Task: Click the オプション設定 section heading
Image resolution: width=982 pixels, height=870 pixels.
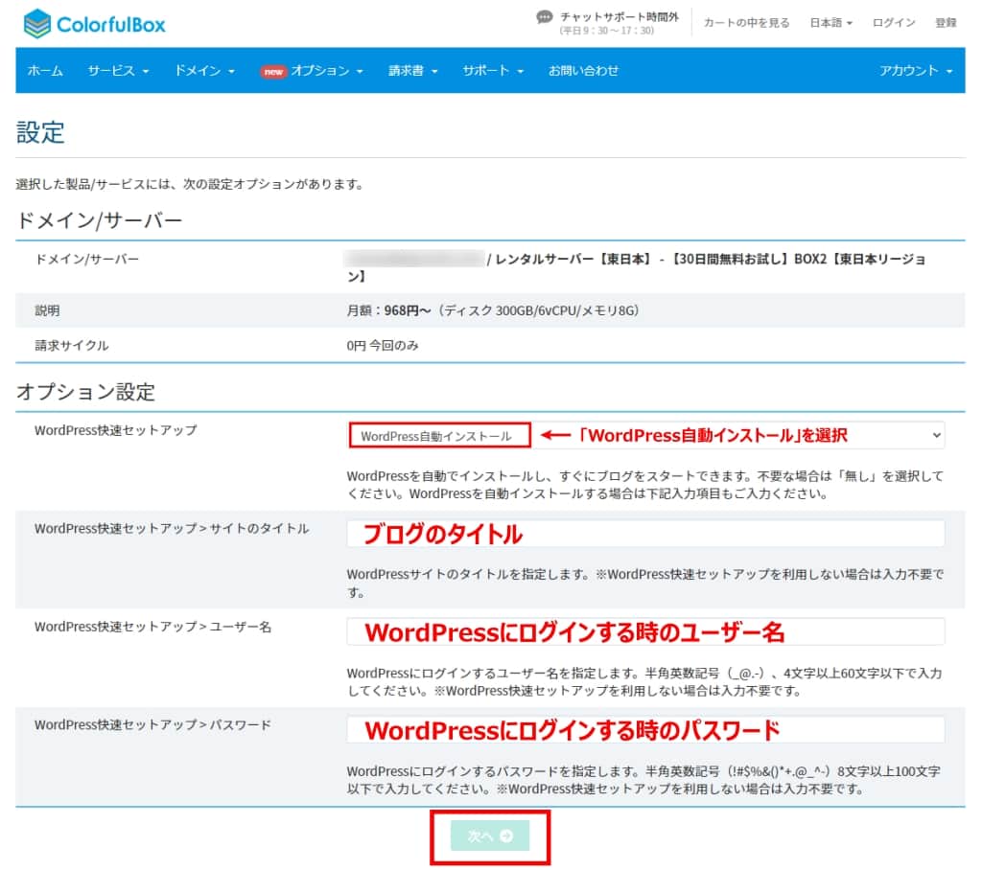Action: (x=85, y=392)
